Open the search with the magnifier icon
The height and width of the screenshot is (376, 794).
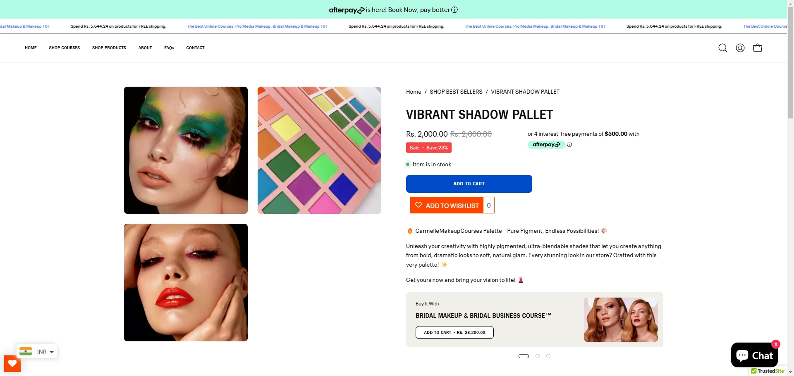click(x=723, y=48)
